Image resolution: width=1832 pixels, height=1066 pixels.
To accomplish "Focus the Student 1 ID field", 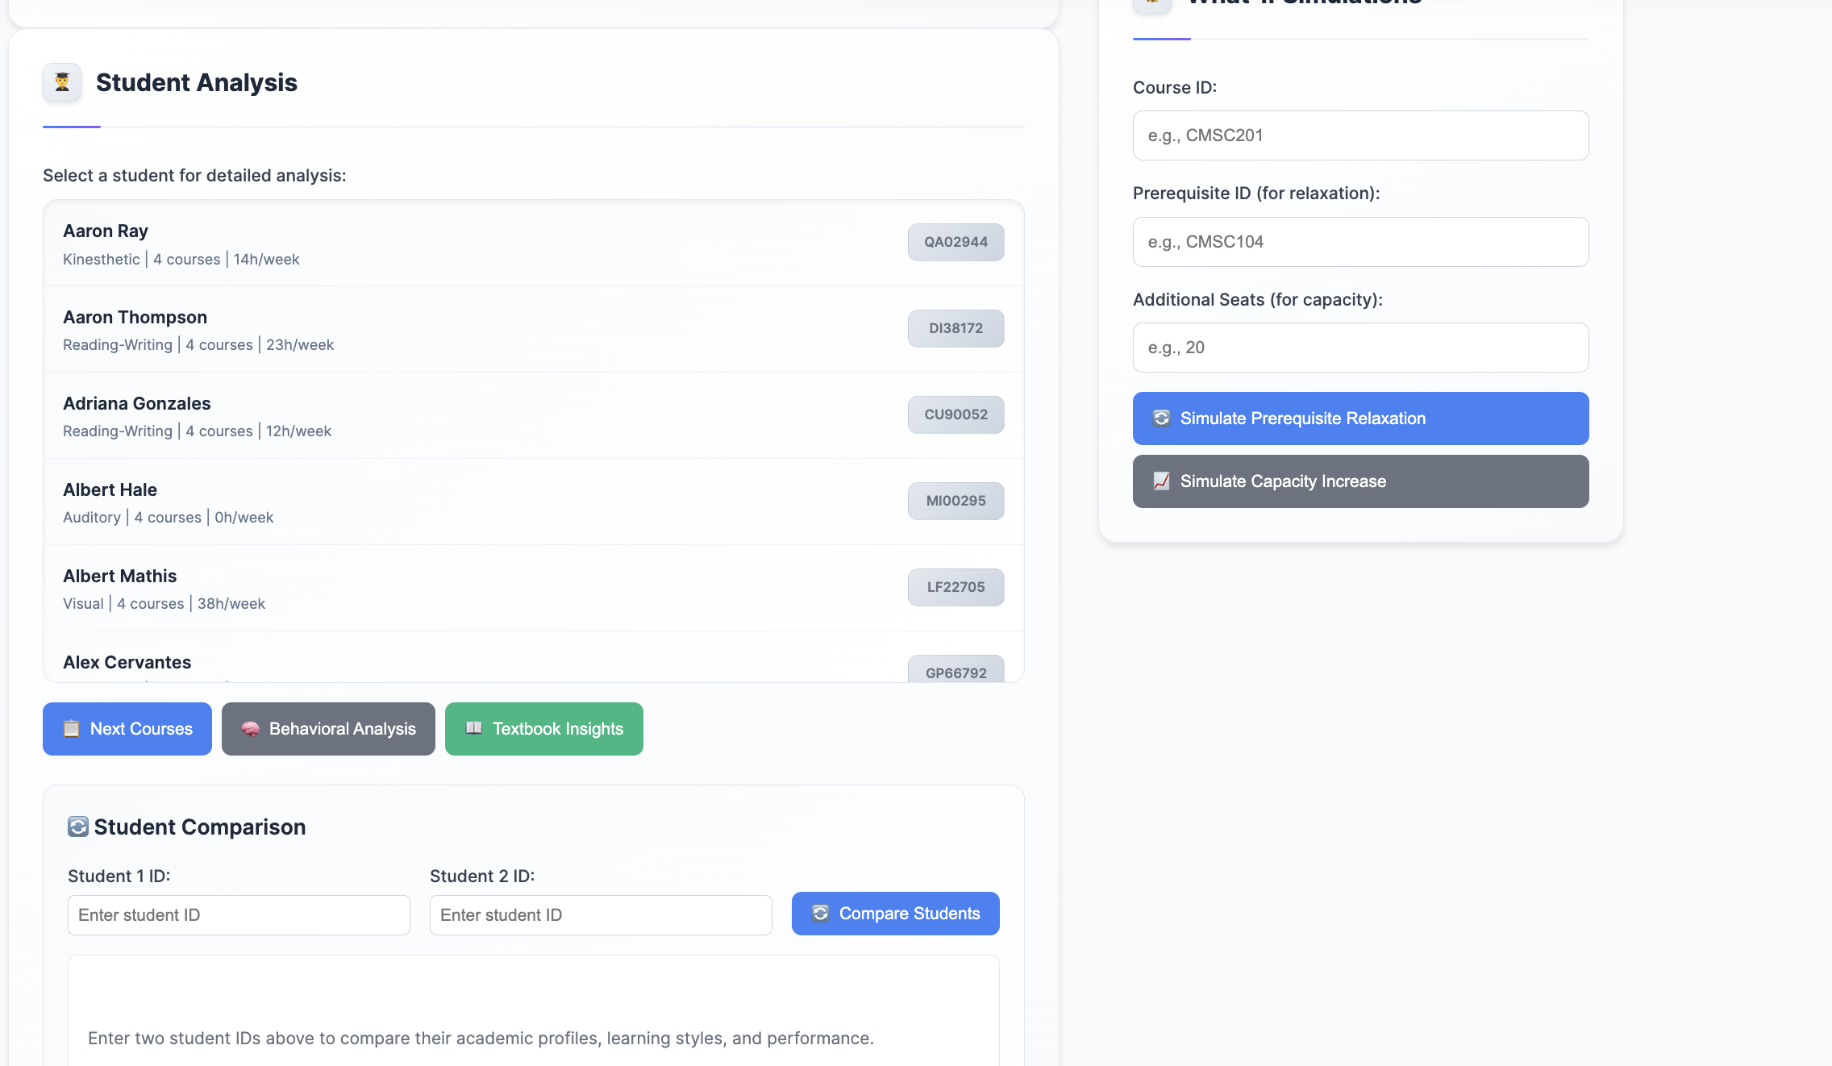I will tap(239, 915).
